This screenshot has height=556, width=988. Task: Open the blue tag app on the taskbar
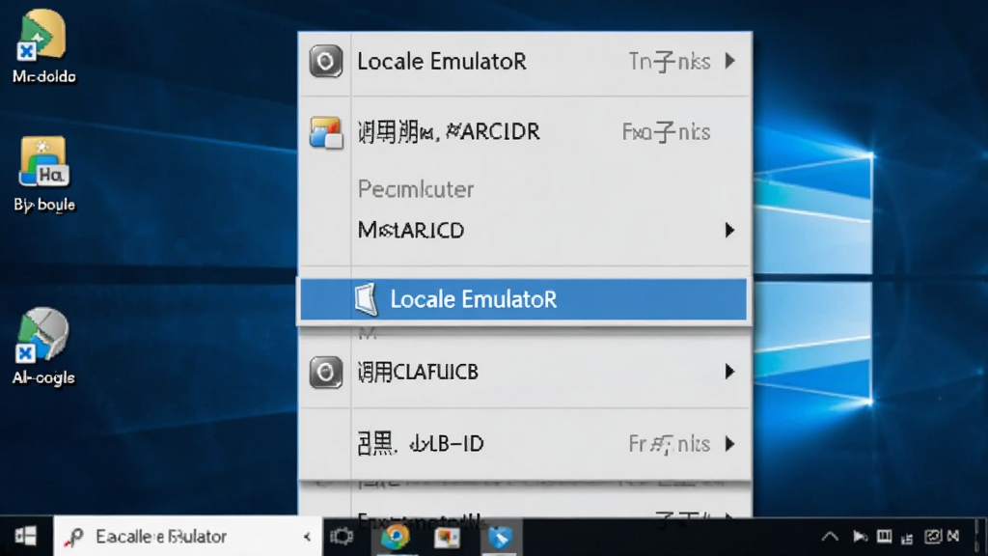click(x=501, y=537)
